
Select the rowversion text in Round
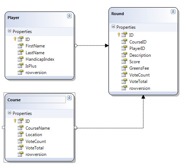click(x=140, y=88)
